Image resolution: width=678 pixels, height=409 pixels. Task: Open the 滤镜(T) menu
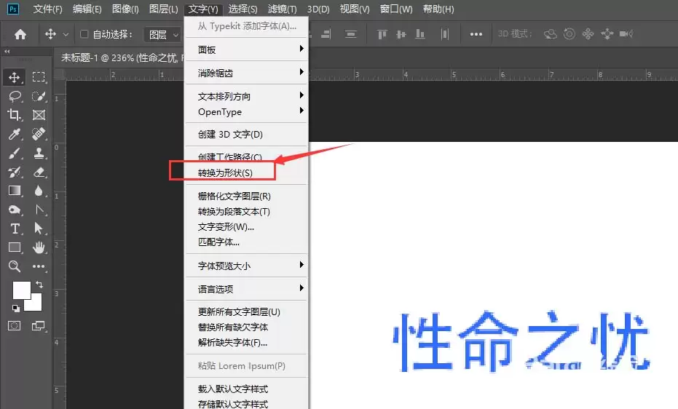[x=282, y=9]
